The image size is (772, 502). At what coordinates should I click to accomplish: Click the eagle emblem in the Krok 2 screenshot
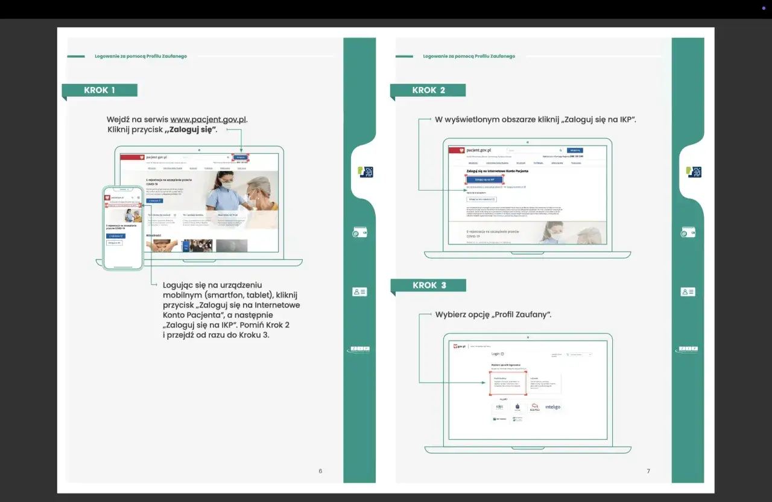(x=461, y=150)
